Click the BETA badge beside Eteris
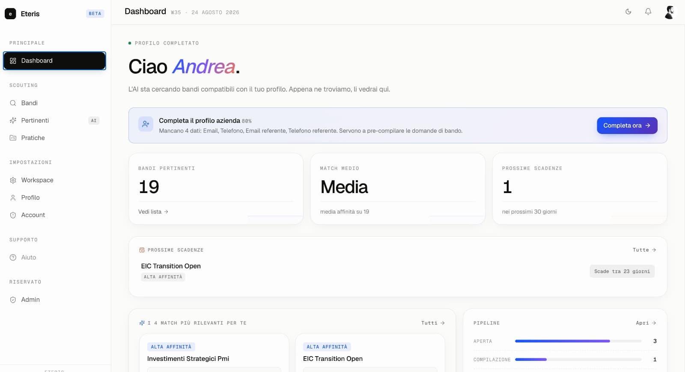685x372 pixels. pyautogui.click(x=95, y=14)
